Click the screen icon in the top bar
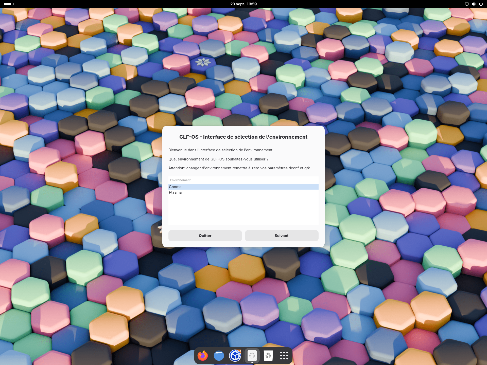 [466, 4]
